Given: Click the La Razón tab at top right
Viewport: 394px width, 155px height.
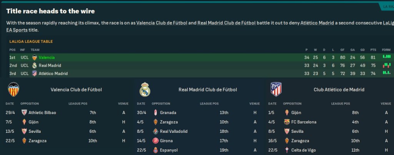Looking at the screenshot, I should [x=387, y=7].
